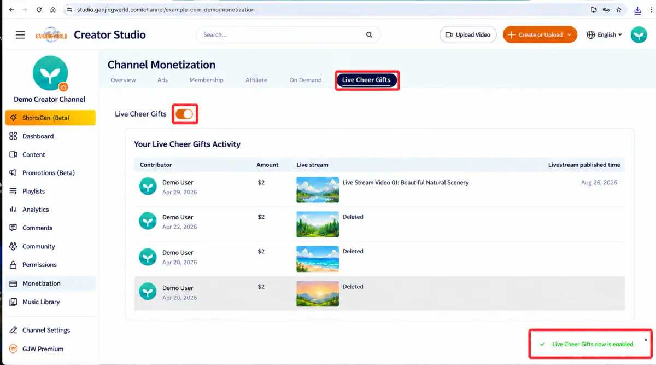The image size is (656, 365).
Task: Click the browser home icon
Action: [x=52, y=10]
